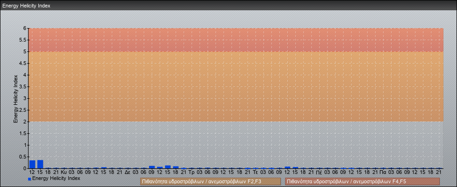Select the first blue bar at hour 12
457x187 pixels.
tap(32, 164)
